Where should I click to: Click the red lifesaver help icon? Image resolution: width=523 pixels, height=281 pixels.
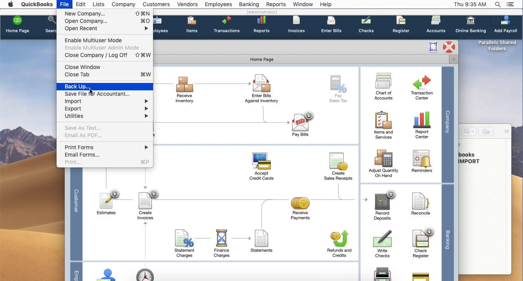[x=449, y=47]
